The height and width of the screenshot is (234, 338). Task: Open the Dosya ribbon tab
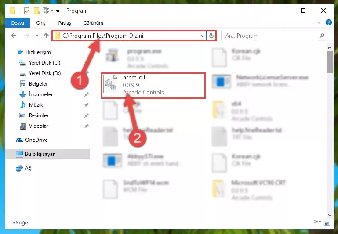pos(18,23)
